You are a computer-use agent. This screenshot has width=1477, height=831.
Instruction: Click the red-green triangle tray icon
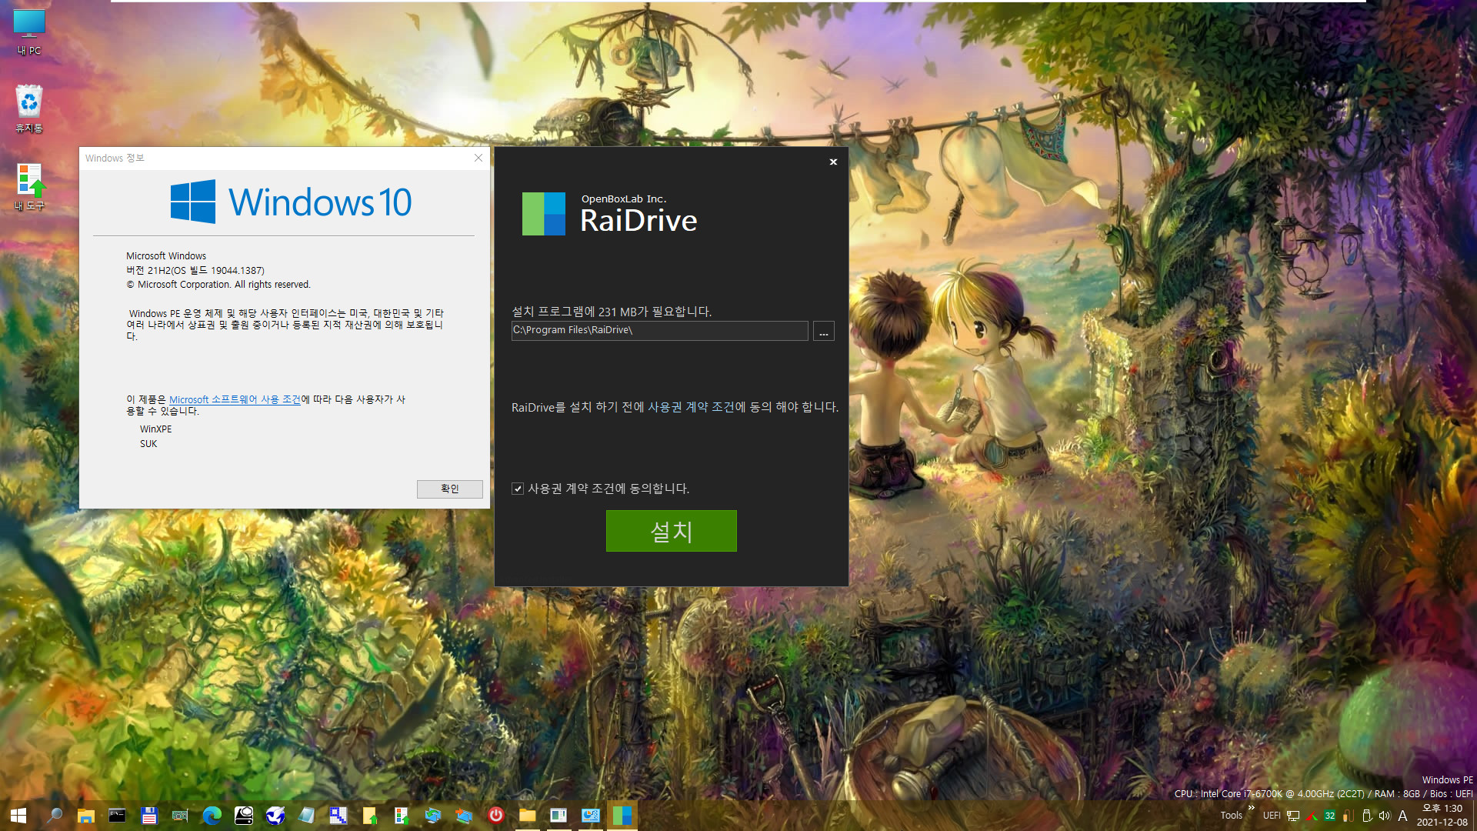(x=1312, y=816)
